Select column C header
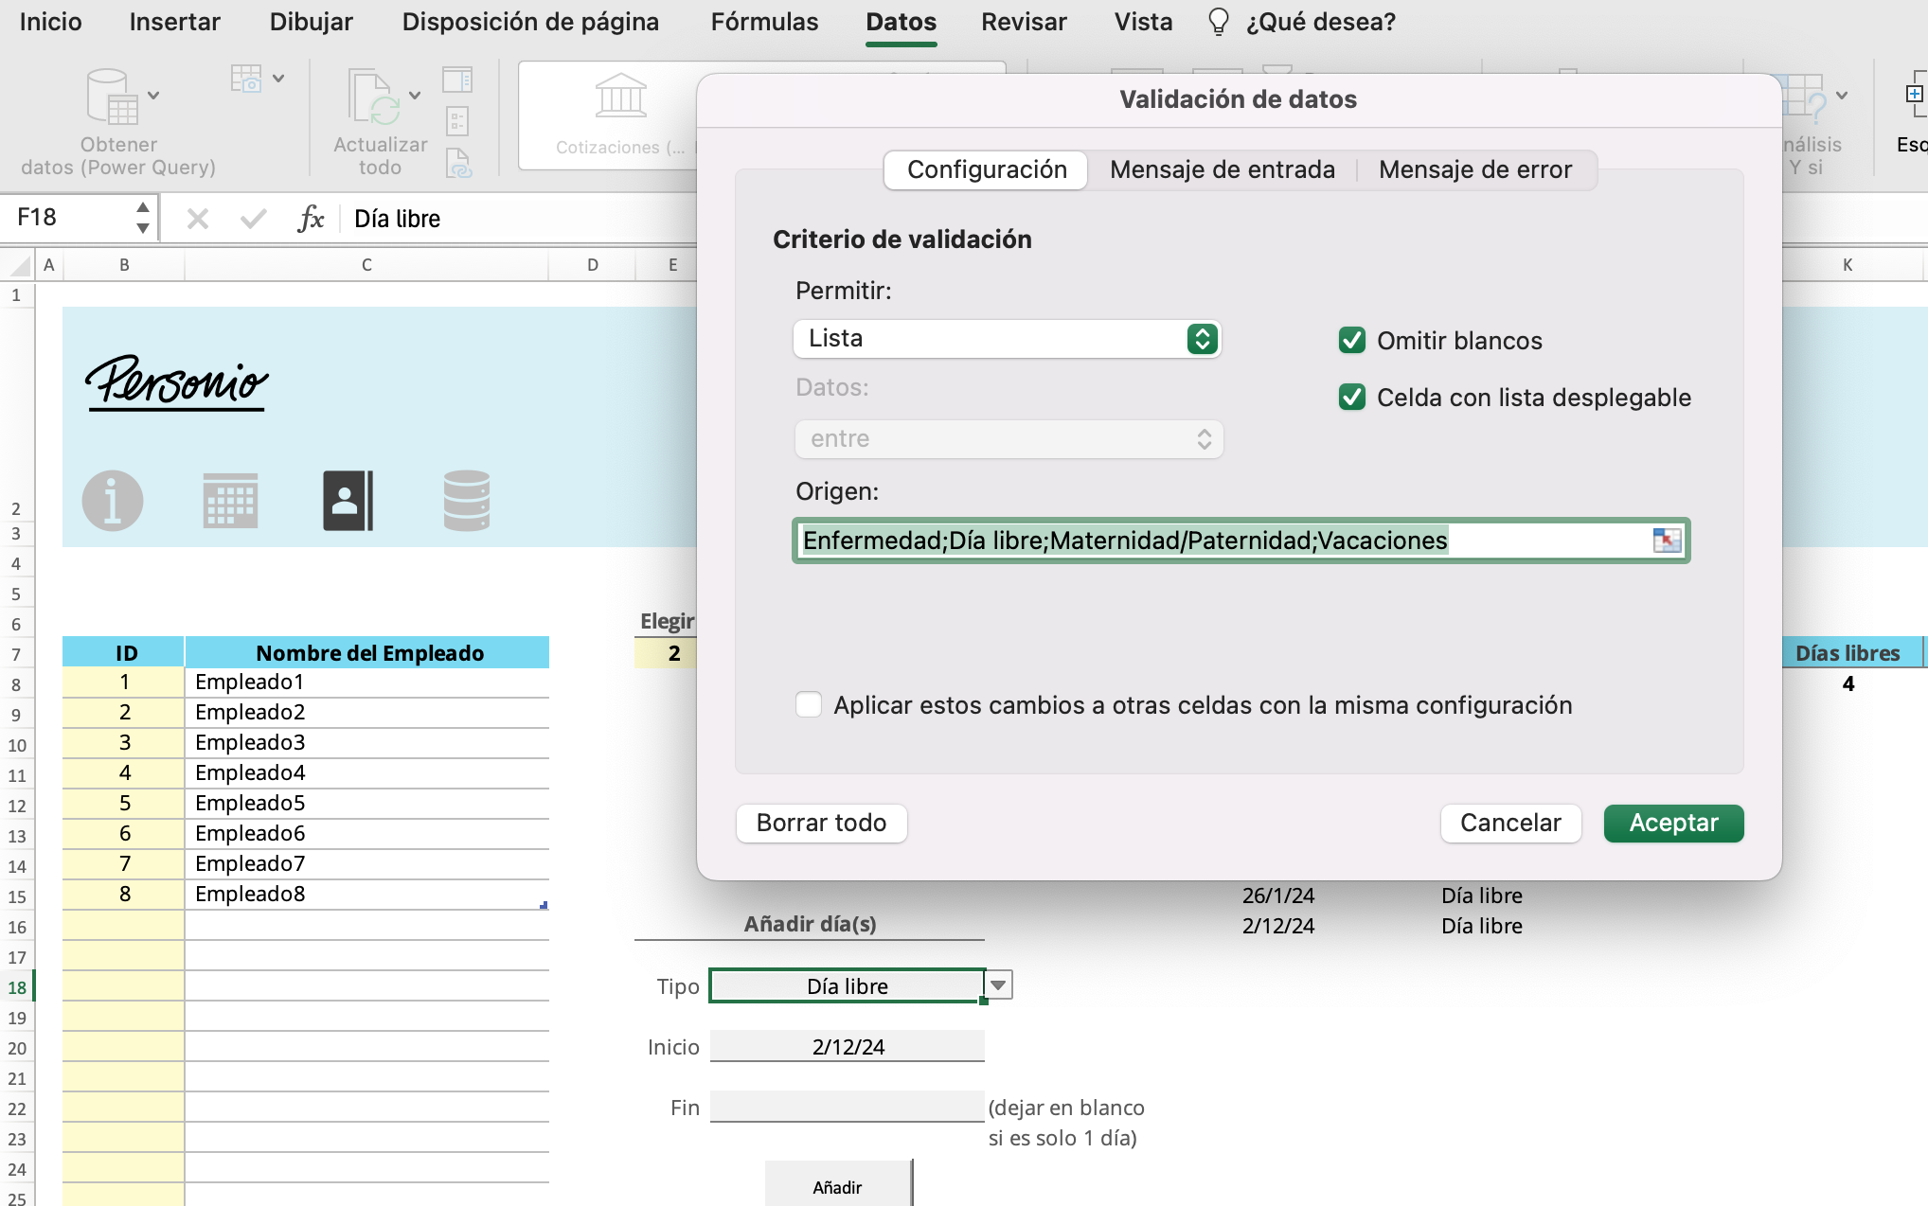The image size is (1928, 1206). point(366,266)
